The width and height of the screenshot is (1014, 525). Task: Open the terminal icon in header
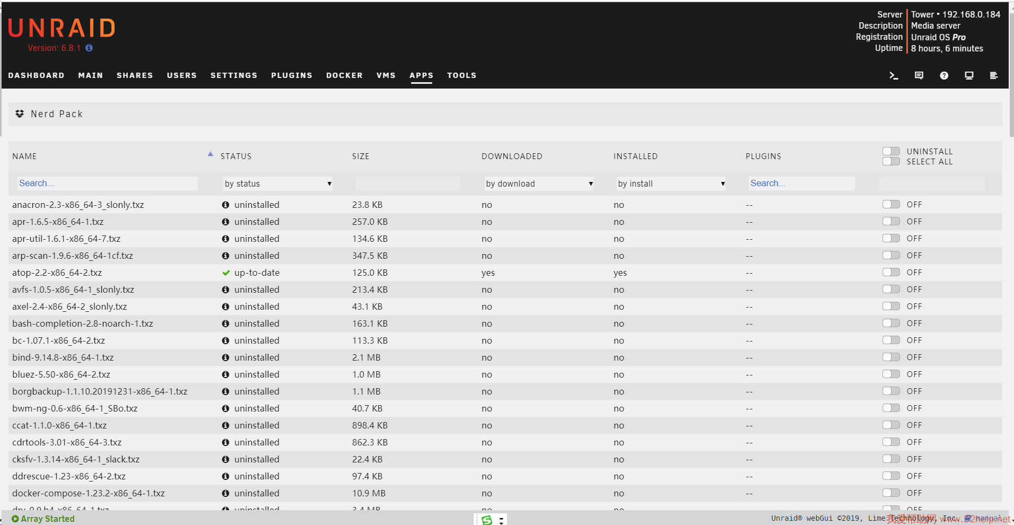(894, 75)
